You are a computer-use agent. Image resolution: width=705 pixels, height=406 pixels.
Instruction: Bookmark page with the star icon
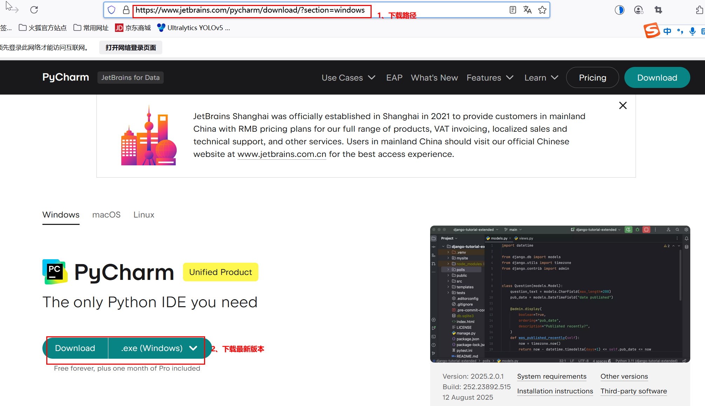point(542,10)
